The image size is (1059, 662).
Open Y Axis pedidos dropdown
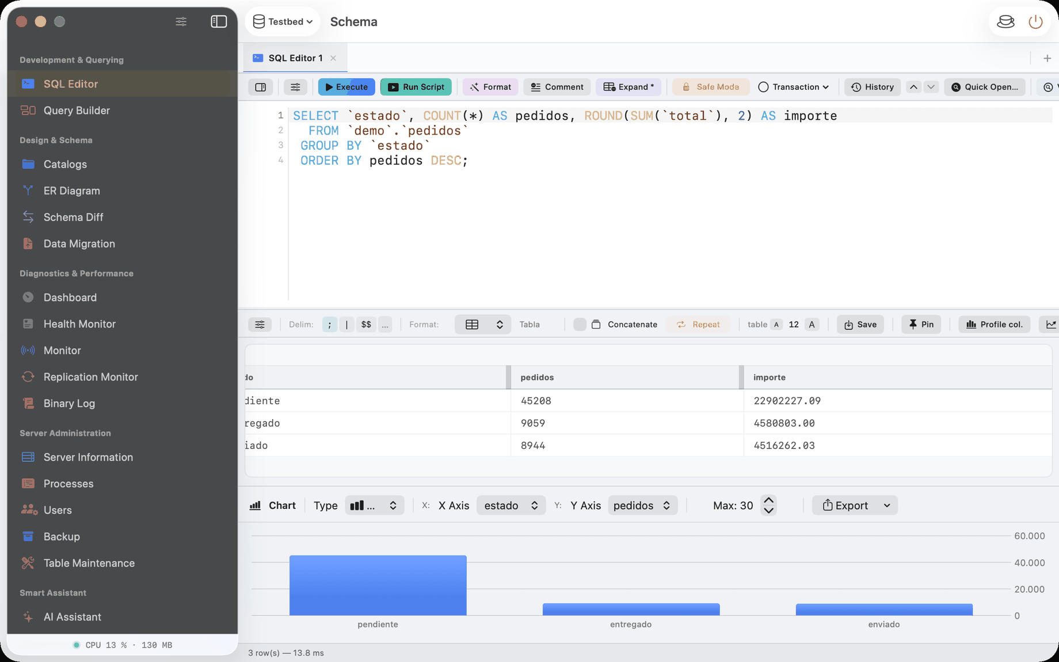pyautogui.click(x=642, y=505)
